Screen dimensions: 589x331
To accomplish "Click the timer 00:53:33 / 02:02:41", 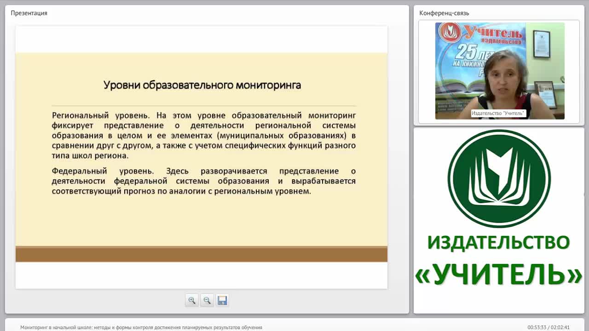I will click(x=549, y=327).
